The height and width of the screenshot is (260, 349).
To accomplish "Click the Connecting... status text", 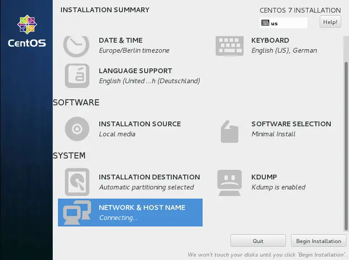I will [x=118, y=218].
